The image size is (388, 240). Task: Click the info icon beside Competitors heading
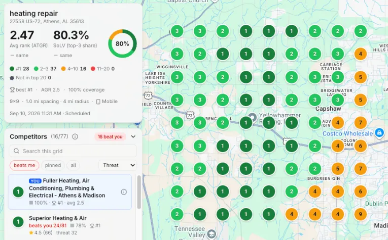pyautogui.click(x=75, y=136)
